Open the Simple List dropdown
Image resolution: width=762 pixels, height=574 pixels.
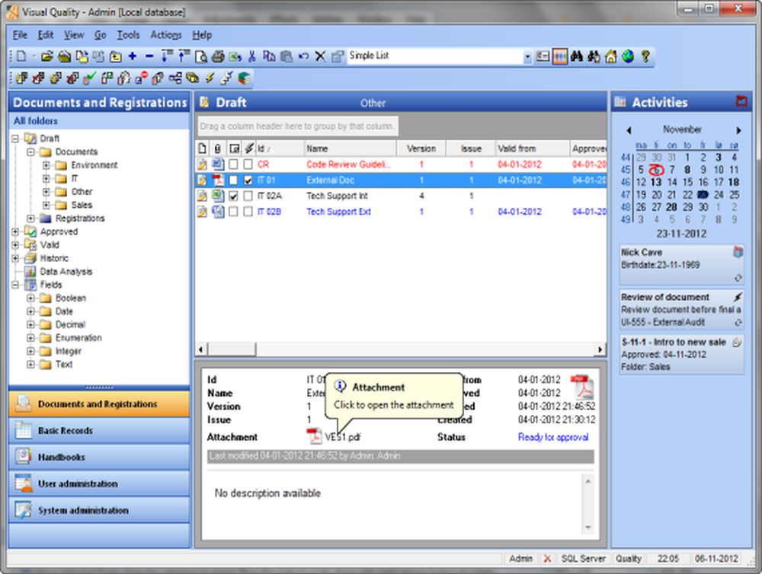(527, 56)
